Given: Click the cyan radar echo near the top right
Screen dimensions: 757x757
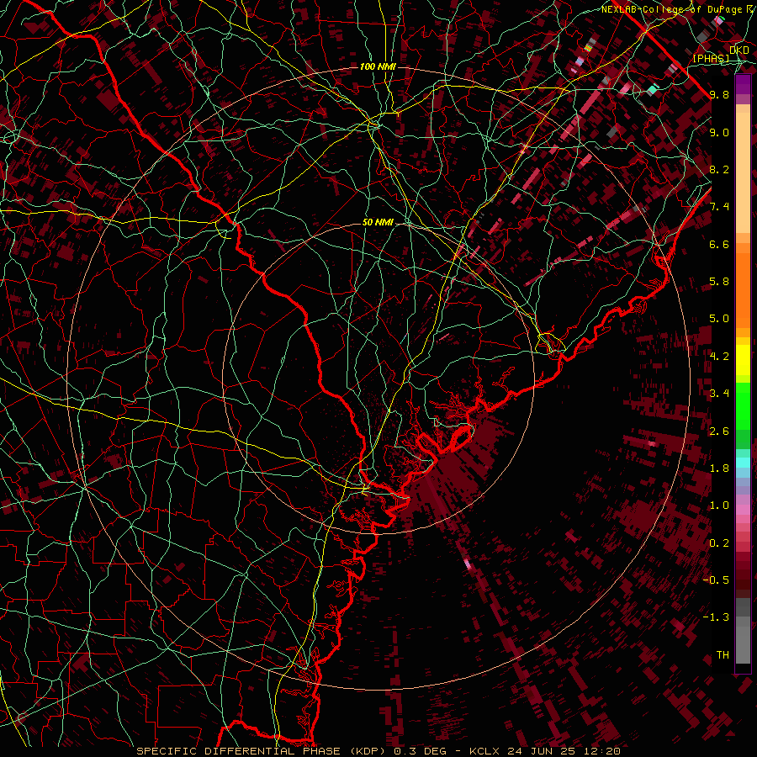Looking at the screenshot, I should click(652, 89).
